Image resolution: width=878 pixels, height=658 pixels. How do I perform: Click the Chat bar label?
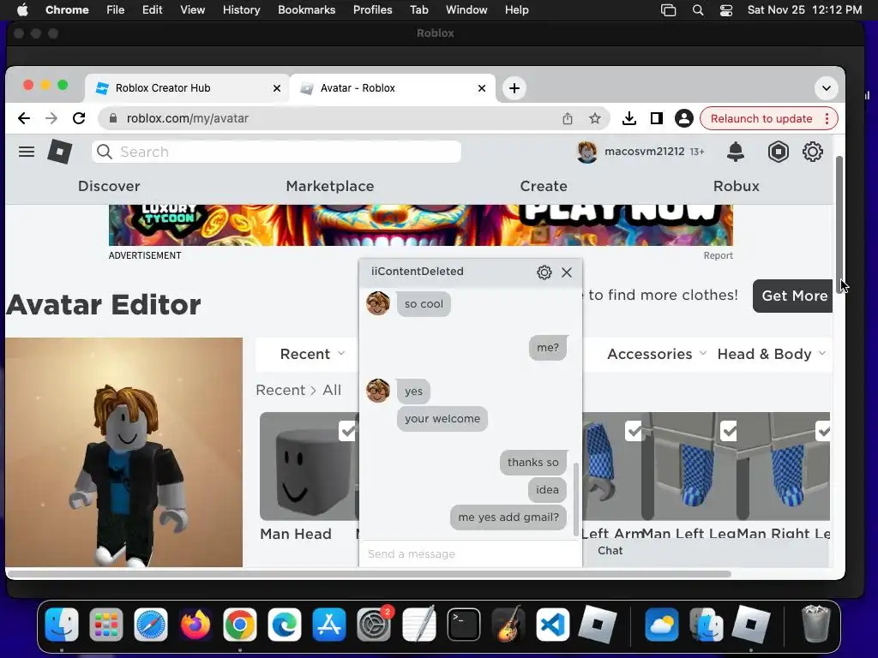tap(610, 551)
